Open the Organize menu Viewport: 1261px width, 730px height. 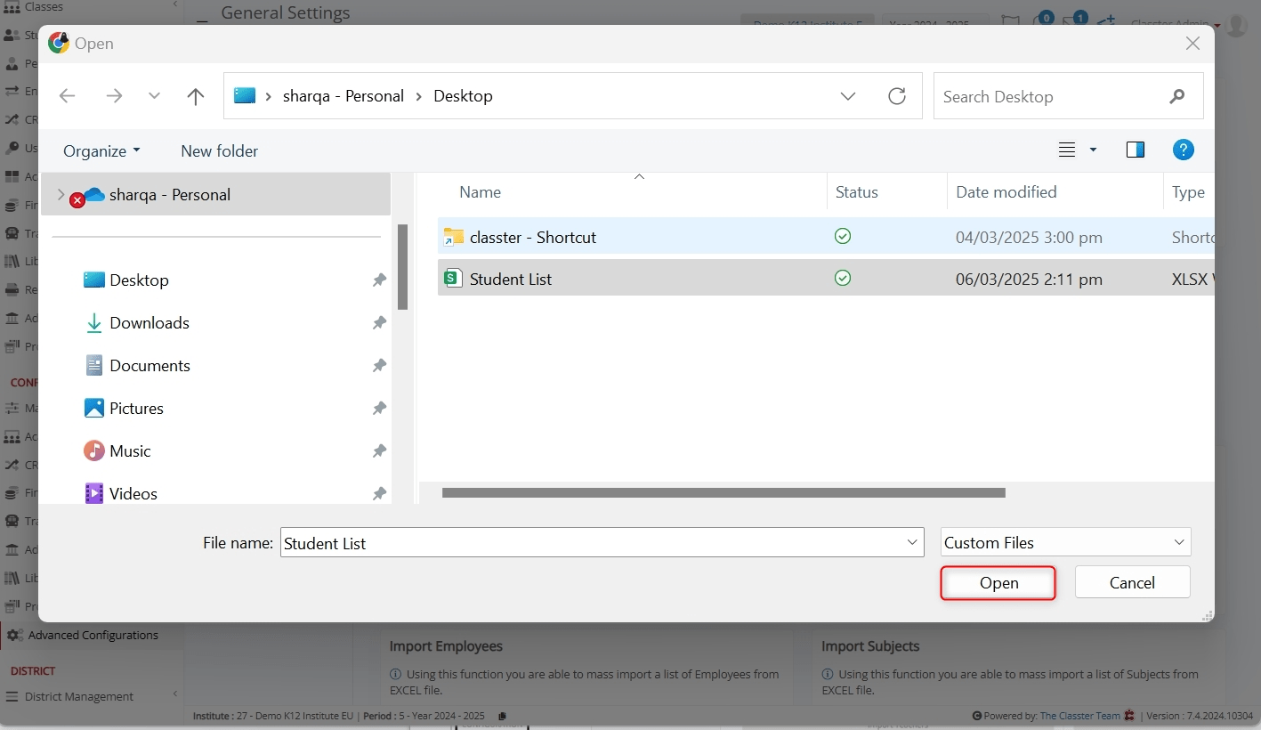pyautogui.click(x=101, y=150)
